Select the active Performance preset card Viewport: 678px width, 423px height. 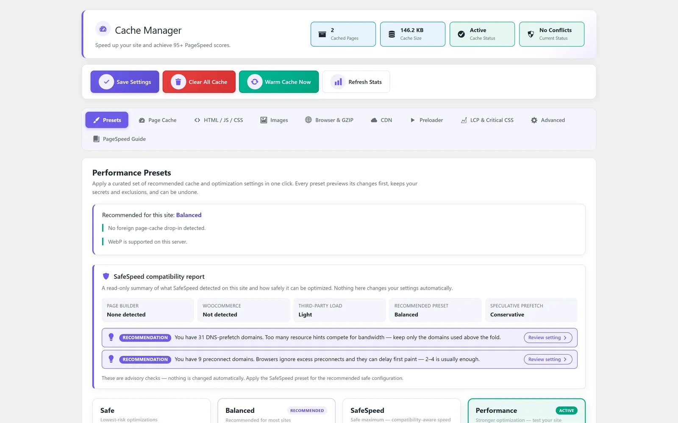(x=526, y=411)
